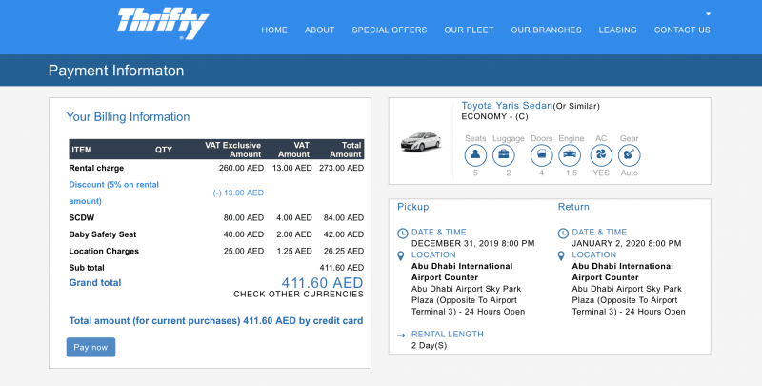Navigate to Our Fleet
Image resolution: width=762 pixels, height=386 pixels.
point(469,30)
